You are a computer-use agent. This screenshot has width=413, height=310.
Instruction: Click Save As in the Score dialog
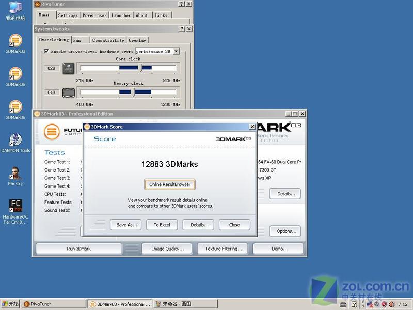(126, 225)
